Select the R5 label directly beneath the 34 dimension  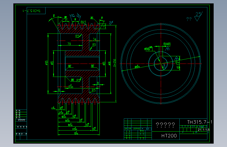pyautogui.click(x=94, y=45)
